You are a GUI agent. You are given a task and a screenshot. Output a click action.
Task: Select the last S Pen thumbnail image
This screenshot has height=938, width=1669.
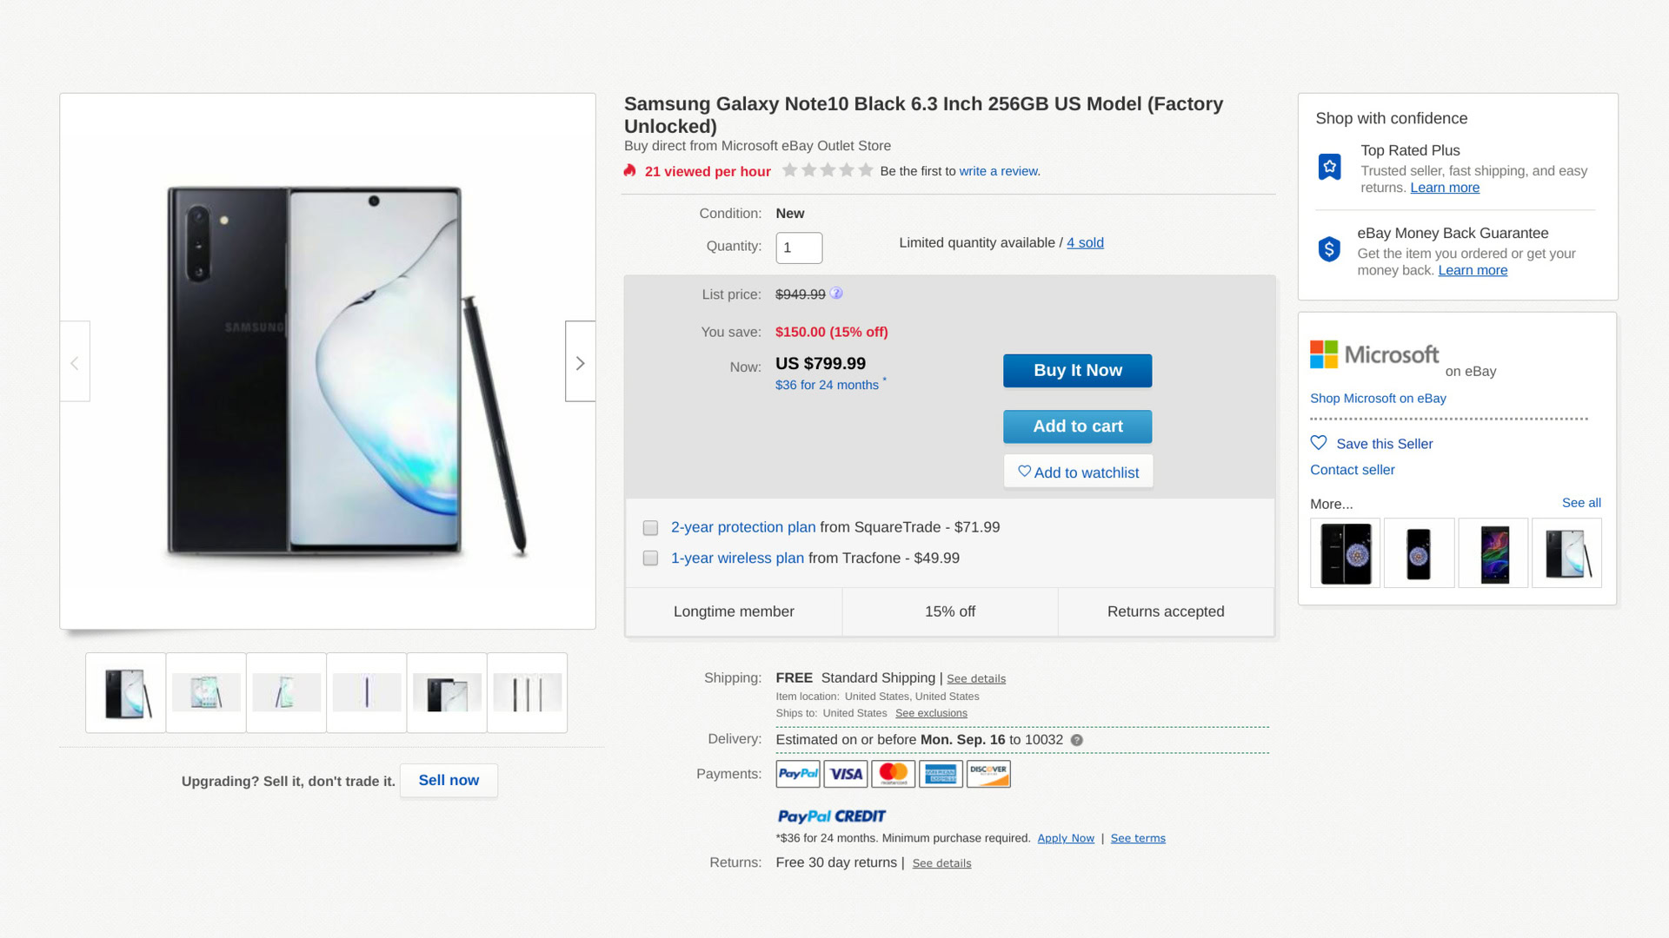(527, 693)
